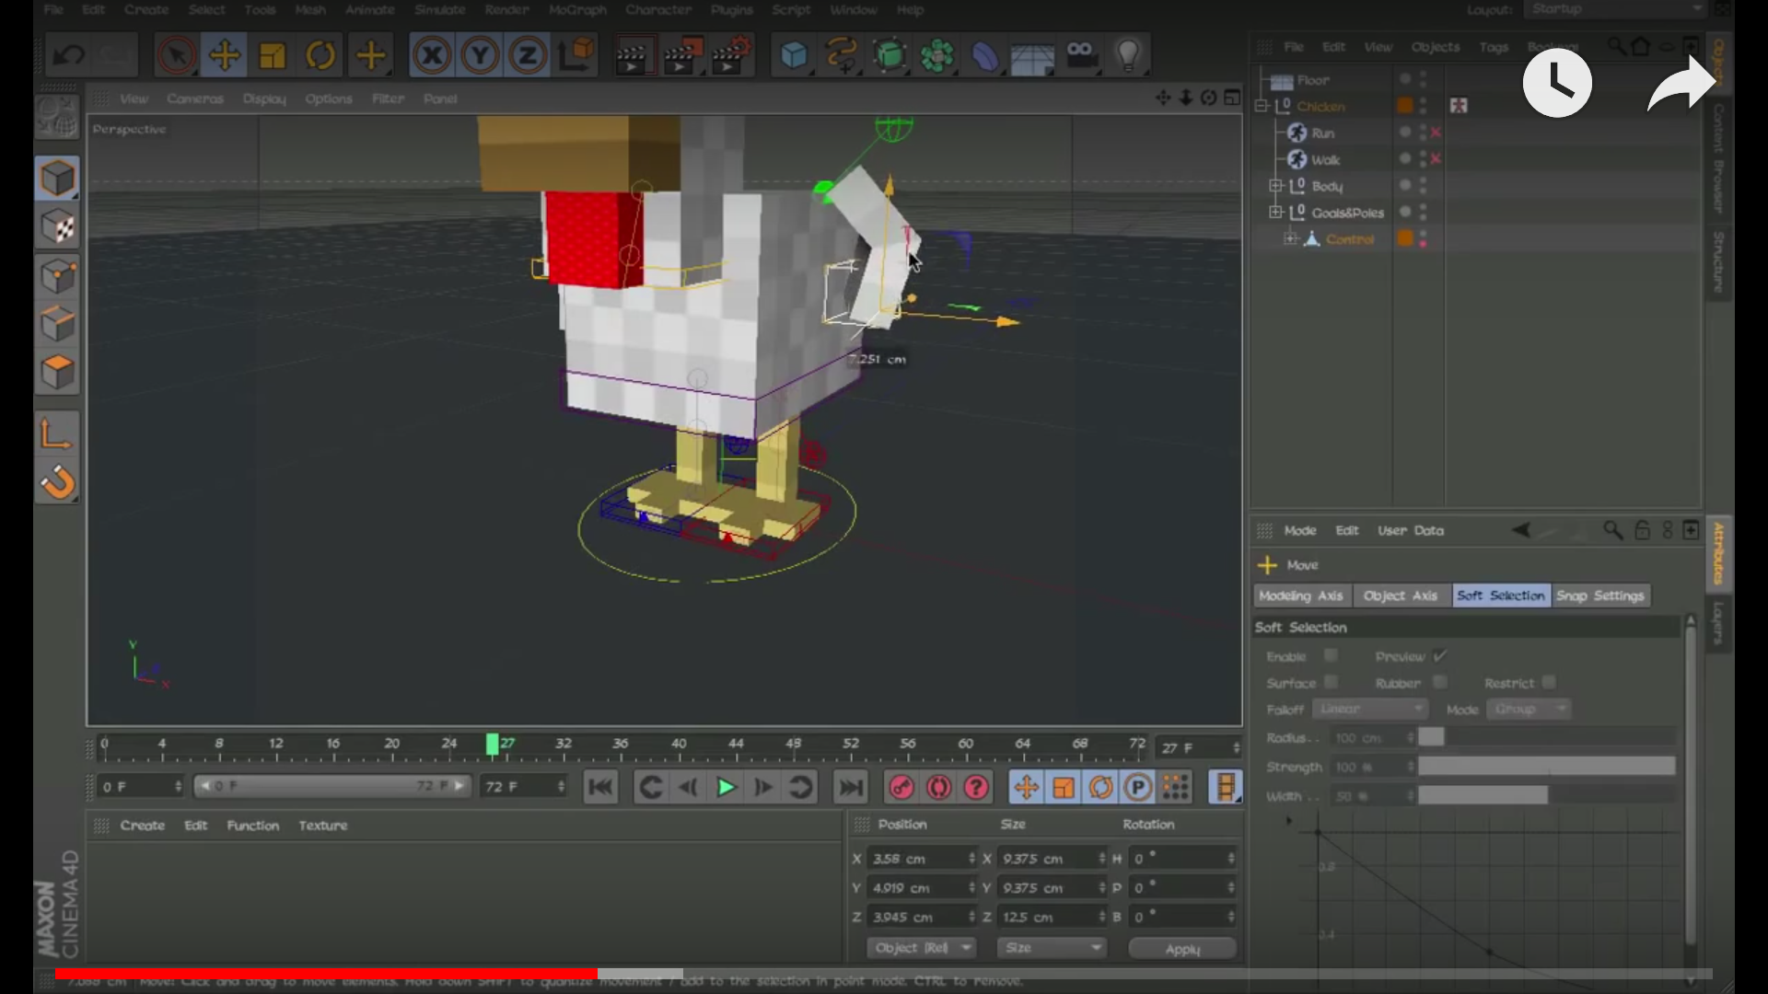This screenshot has width=1768, height=994.
Task: Enable Axis mode L-shaped icon
Action: click(57, 433)
